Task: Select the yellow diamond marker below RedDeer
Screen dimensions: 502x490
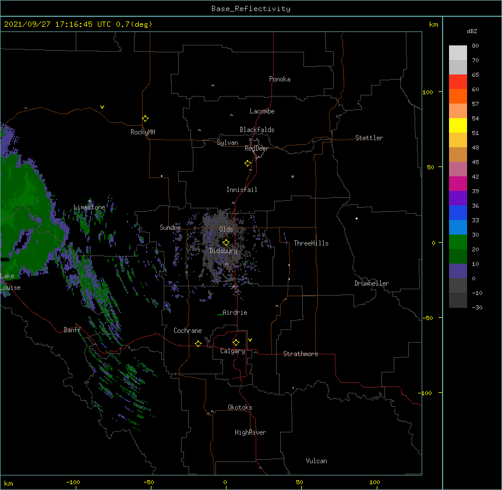Action: point(248,164)
